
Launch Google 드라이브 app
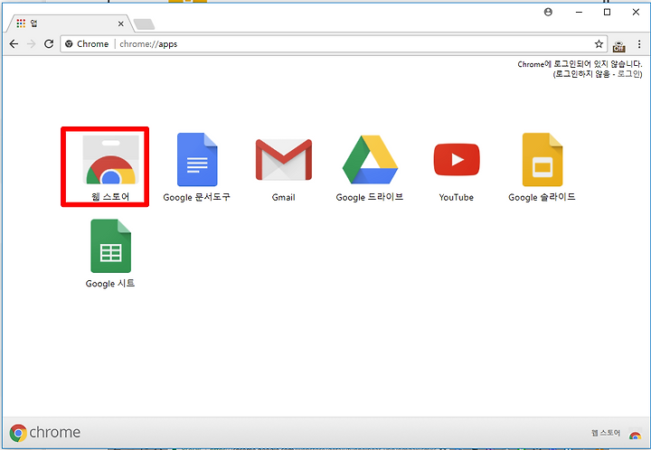point(370,159)
